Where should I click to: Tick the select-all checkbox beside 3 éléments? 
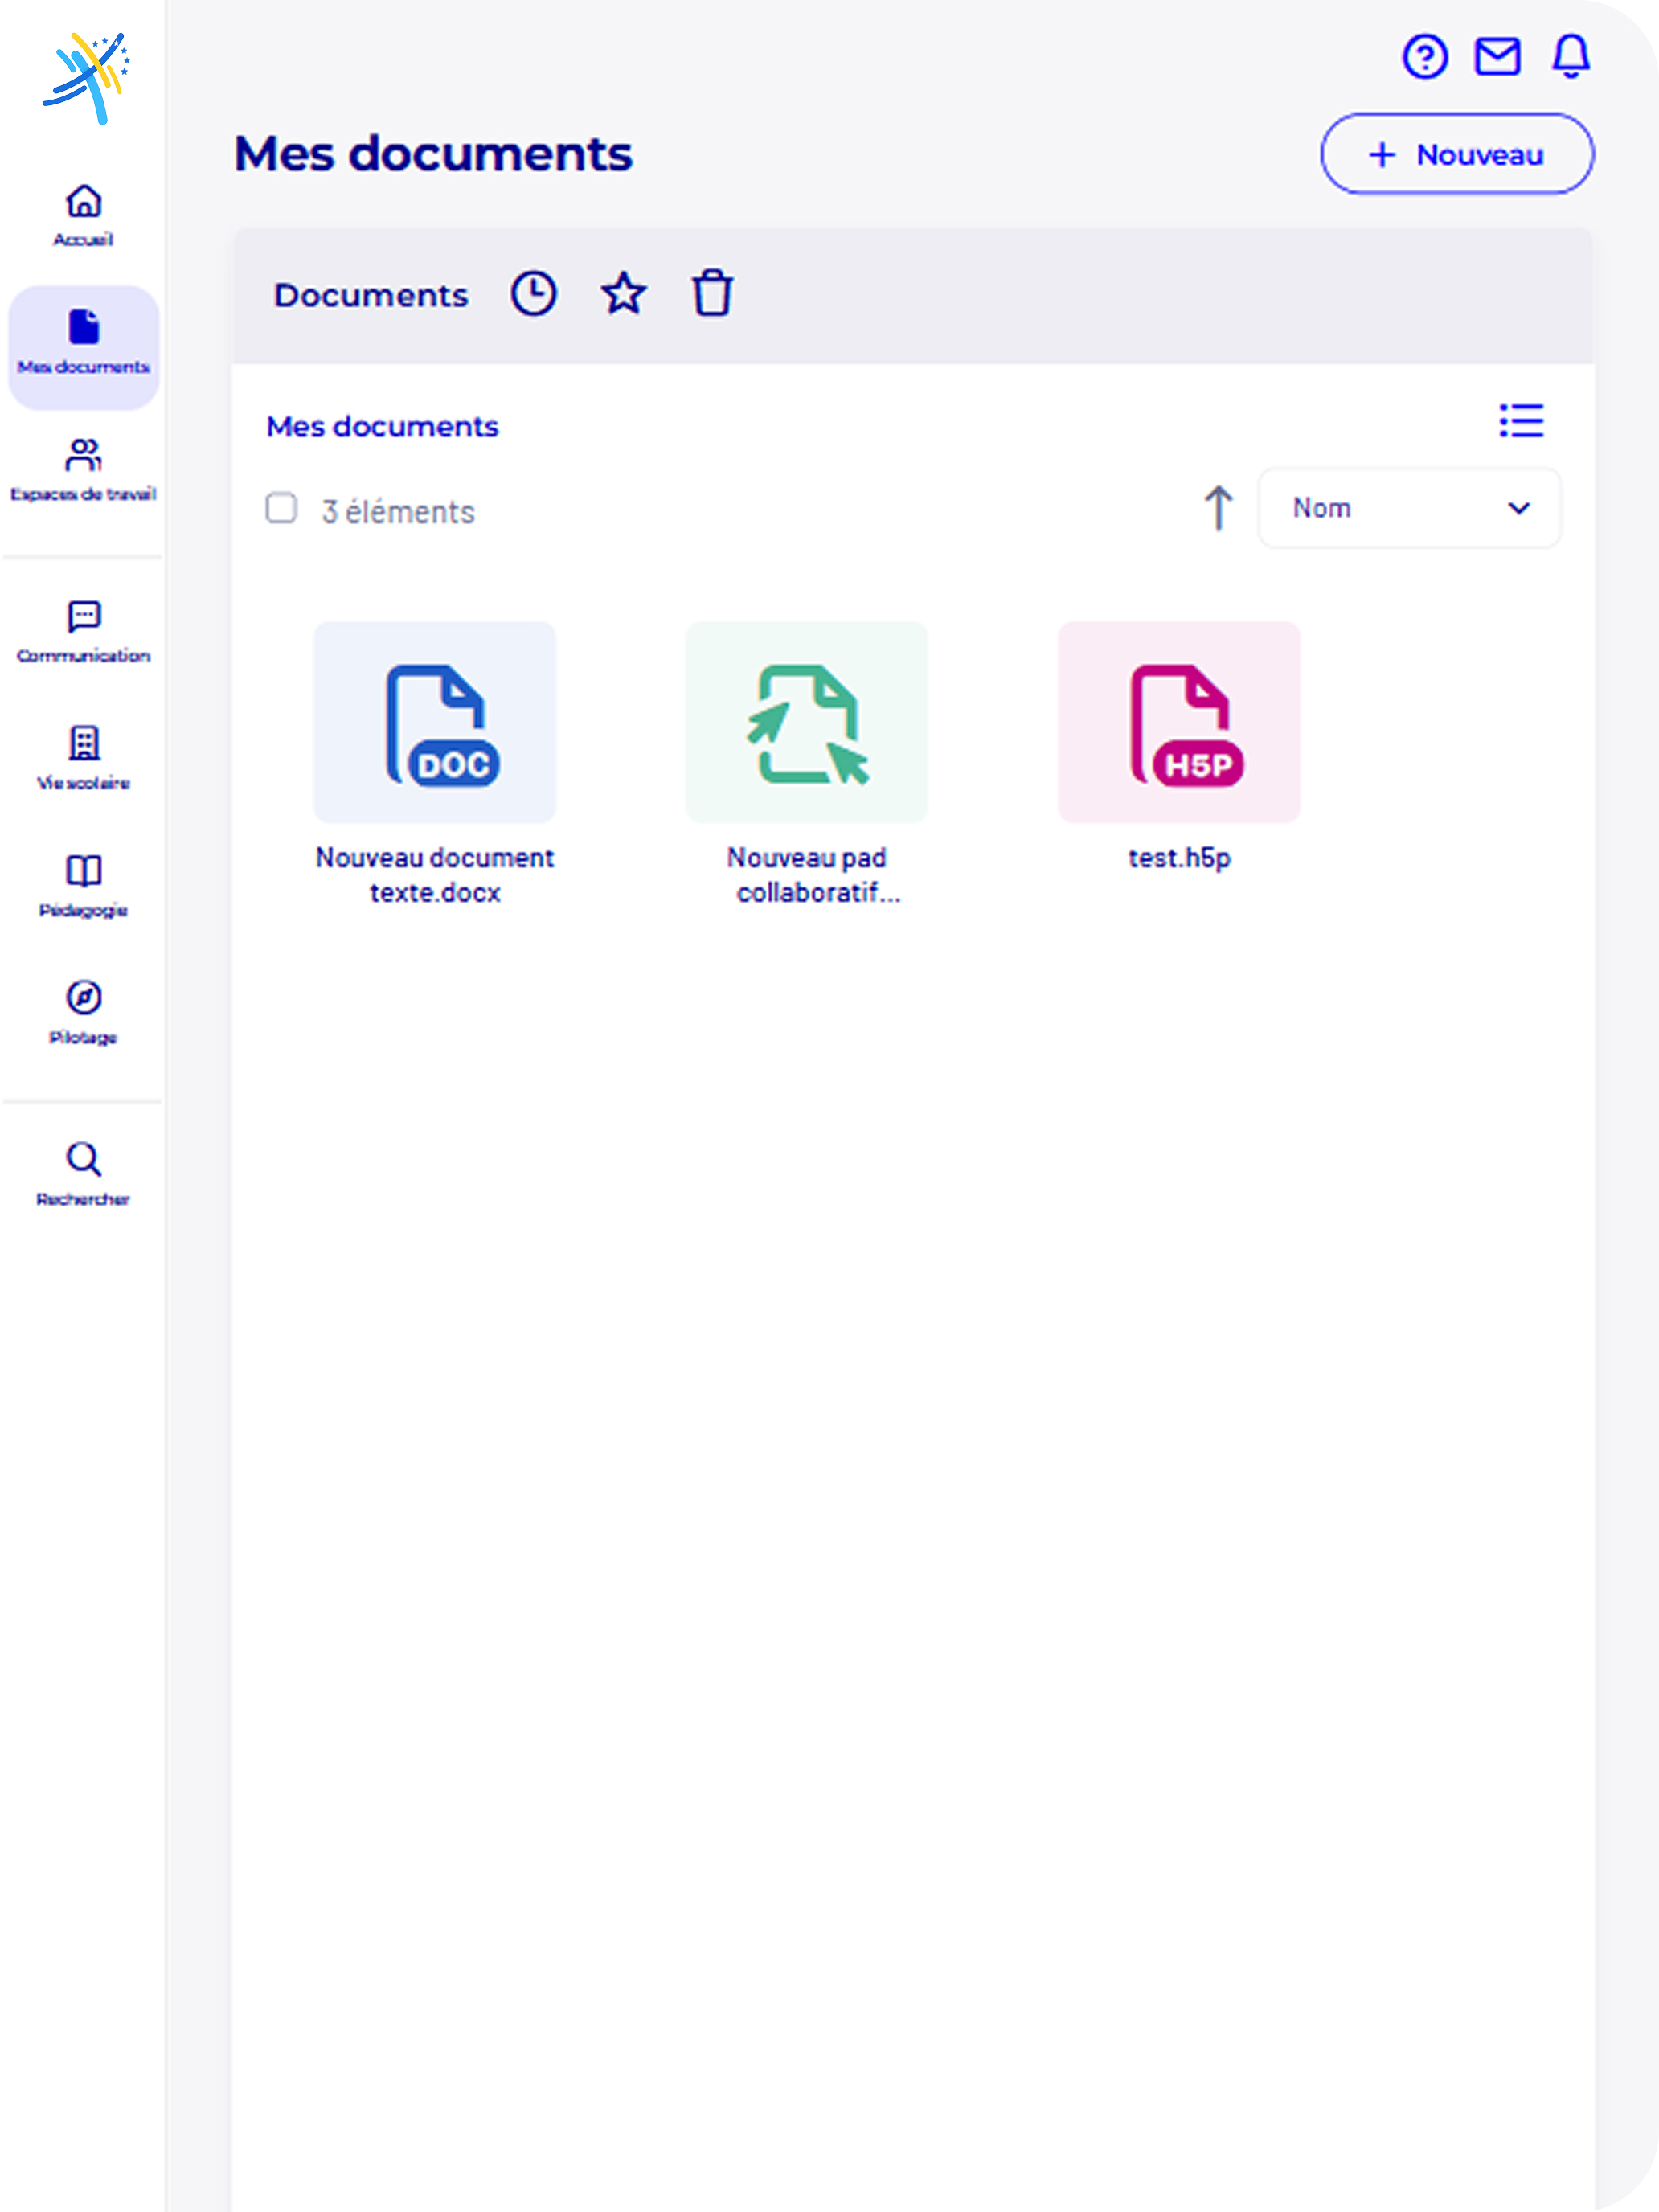coord(281,508)
